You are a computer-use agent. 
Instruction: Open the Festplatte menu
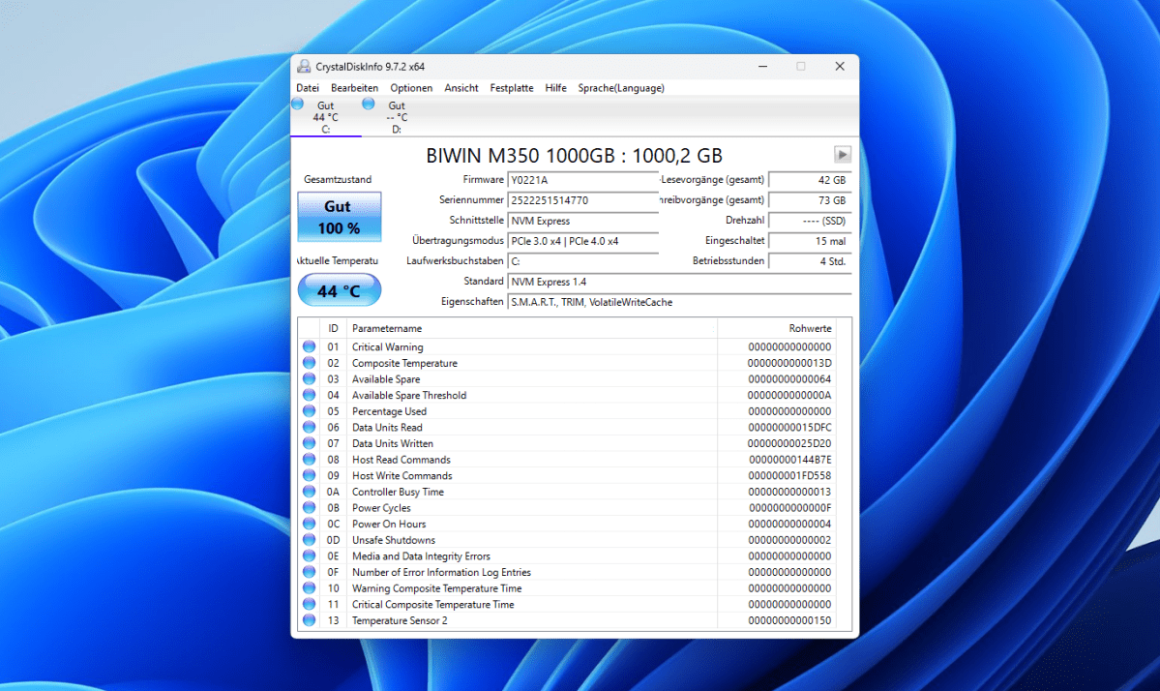click(511, 87)
